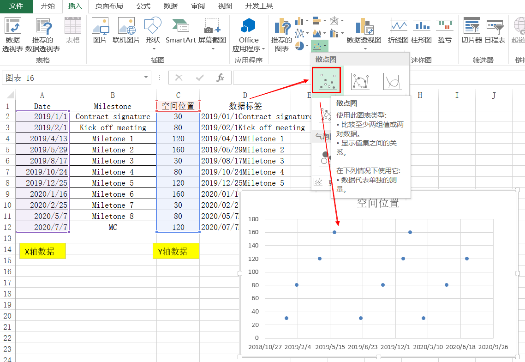The width and height of the screenshot is (525, 362).
Task: Select cell containing Contract signature
Action: pos(113,117)
